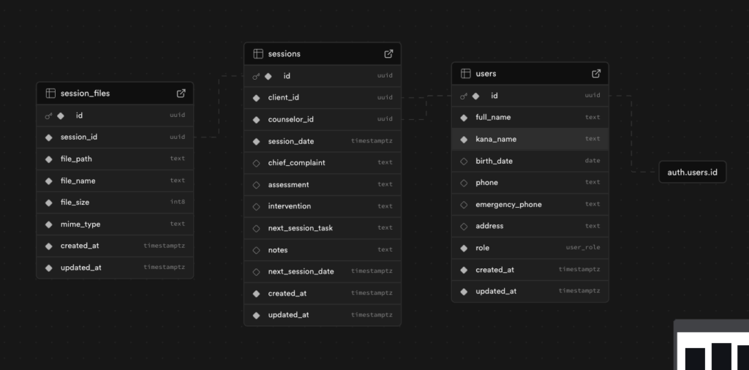The width and height of the screenshot is (749, 370).
Task: Click the table grid icon beside session_files
Action: click(50, 93)
